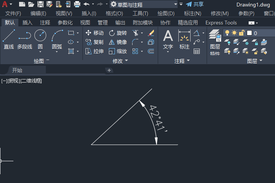Screen dimensions: 275x183
Task: Toggle layer freeze sun icon
Action: point(234,33)
